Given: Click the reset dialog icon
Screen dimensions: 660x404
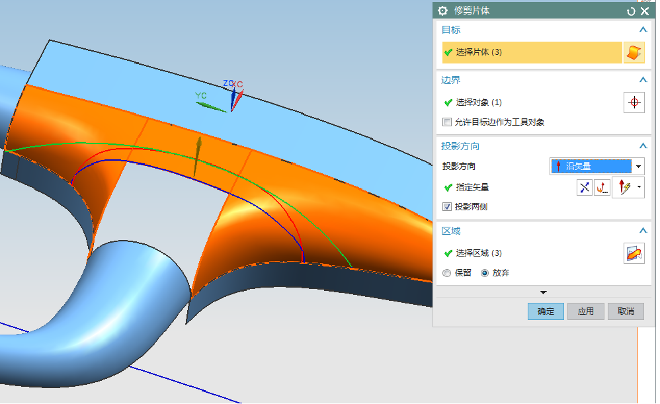Looking at the screenshot, I should (631, 11).
